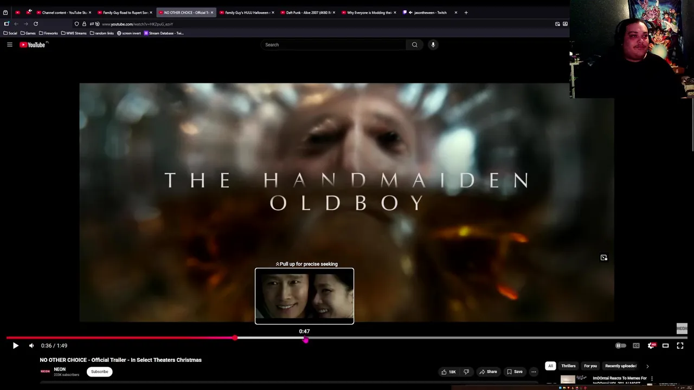
Task: Toggle closed captions (CC) in player
Action: tap(636, 346)
